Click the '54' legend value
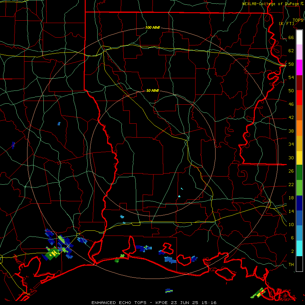Viewport: 305px width, 305px height. point(291,77)
